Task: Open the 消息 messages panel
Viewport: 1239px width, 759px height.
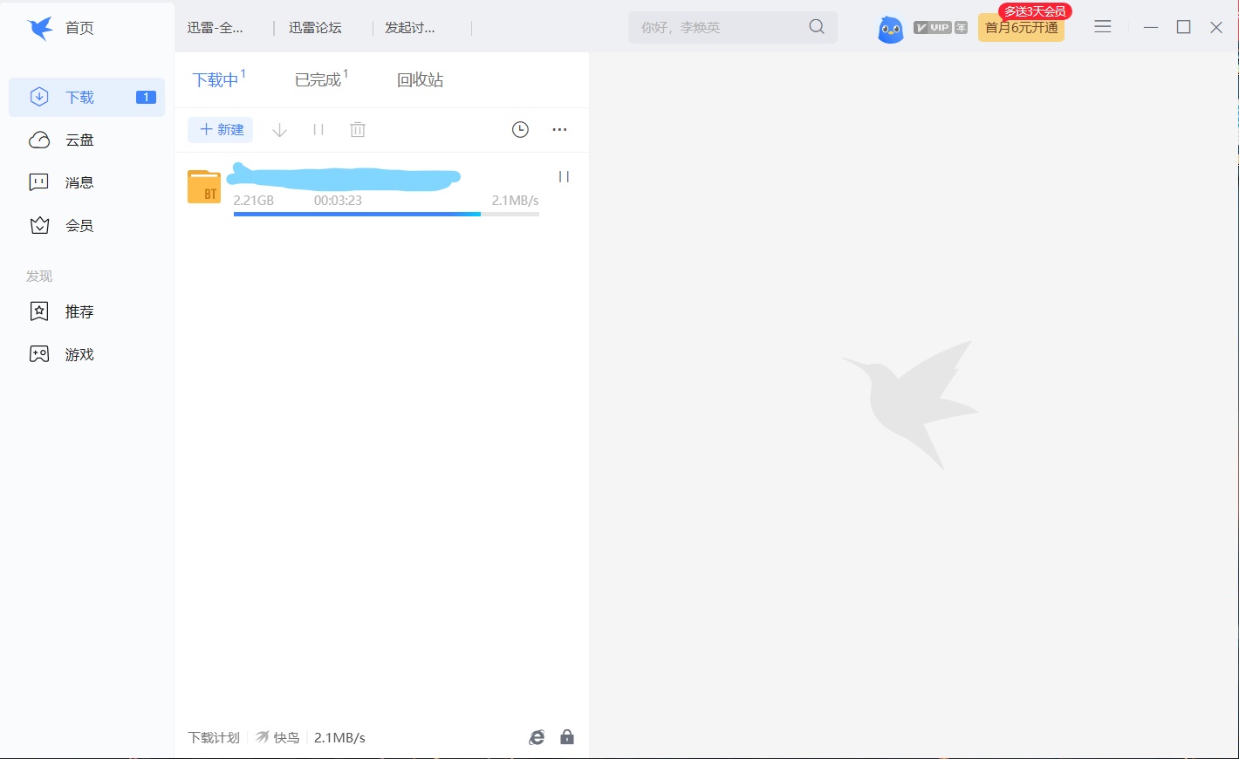Action: click(79, 181)
